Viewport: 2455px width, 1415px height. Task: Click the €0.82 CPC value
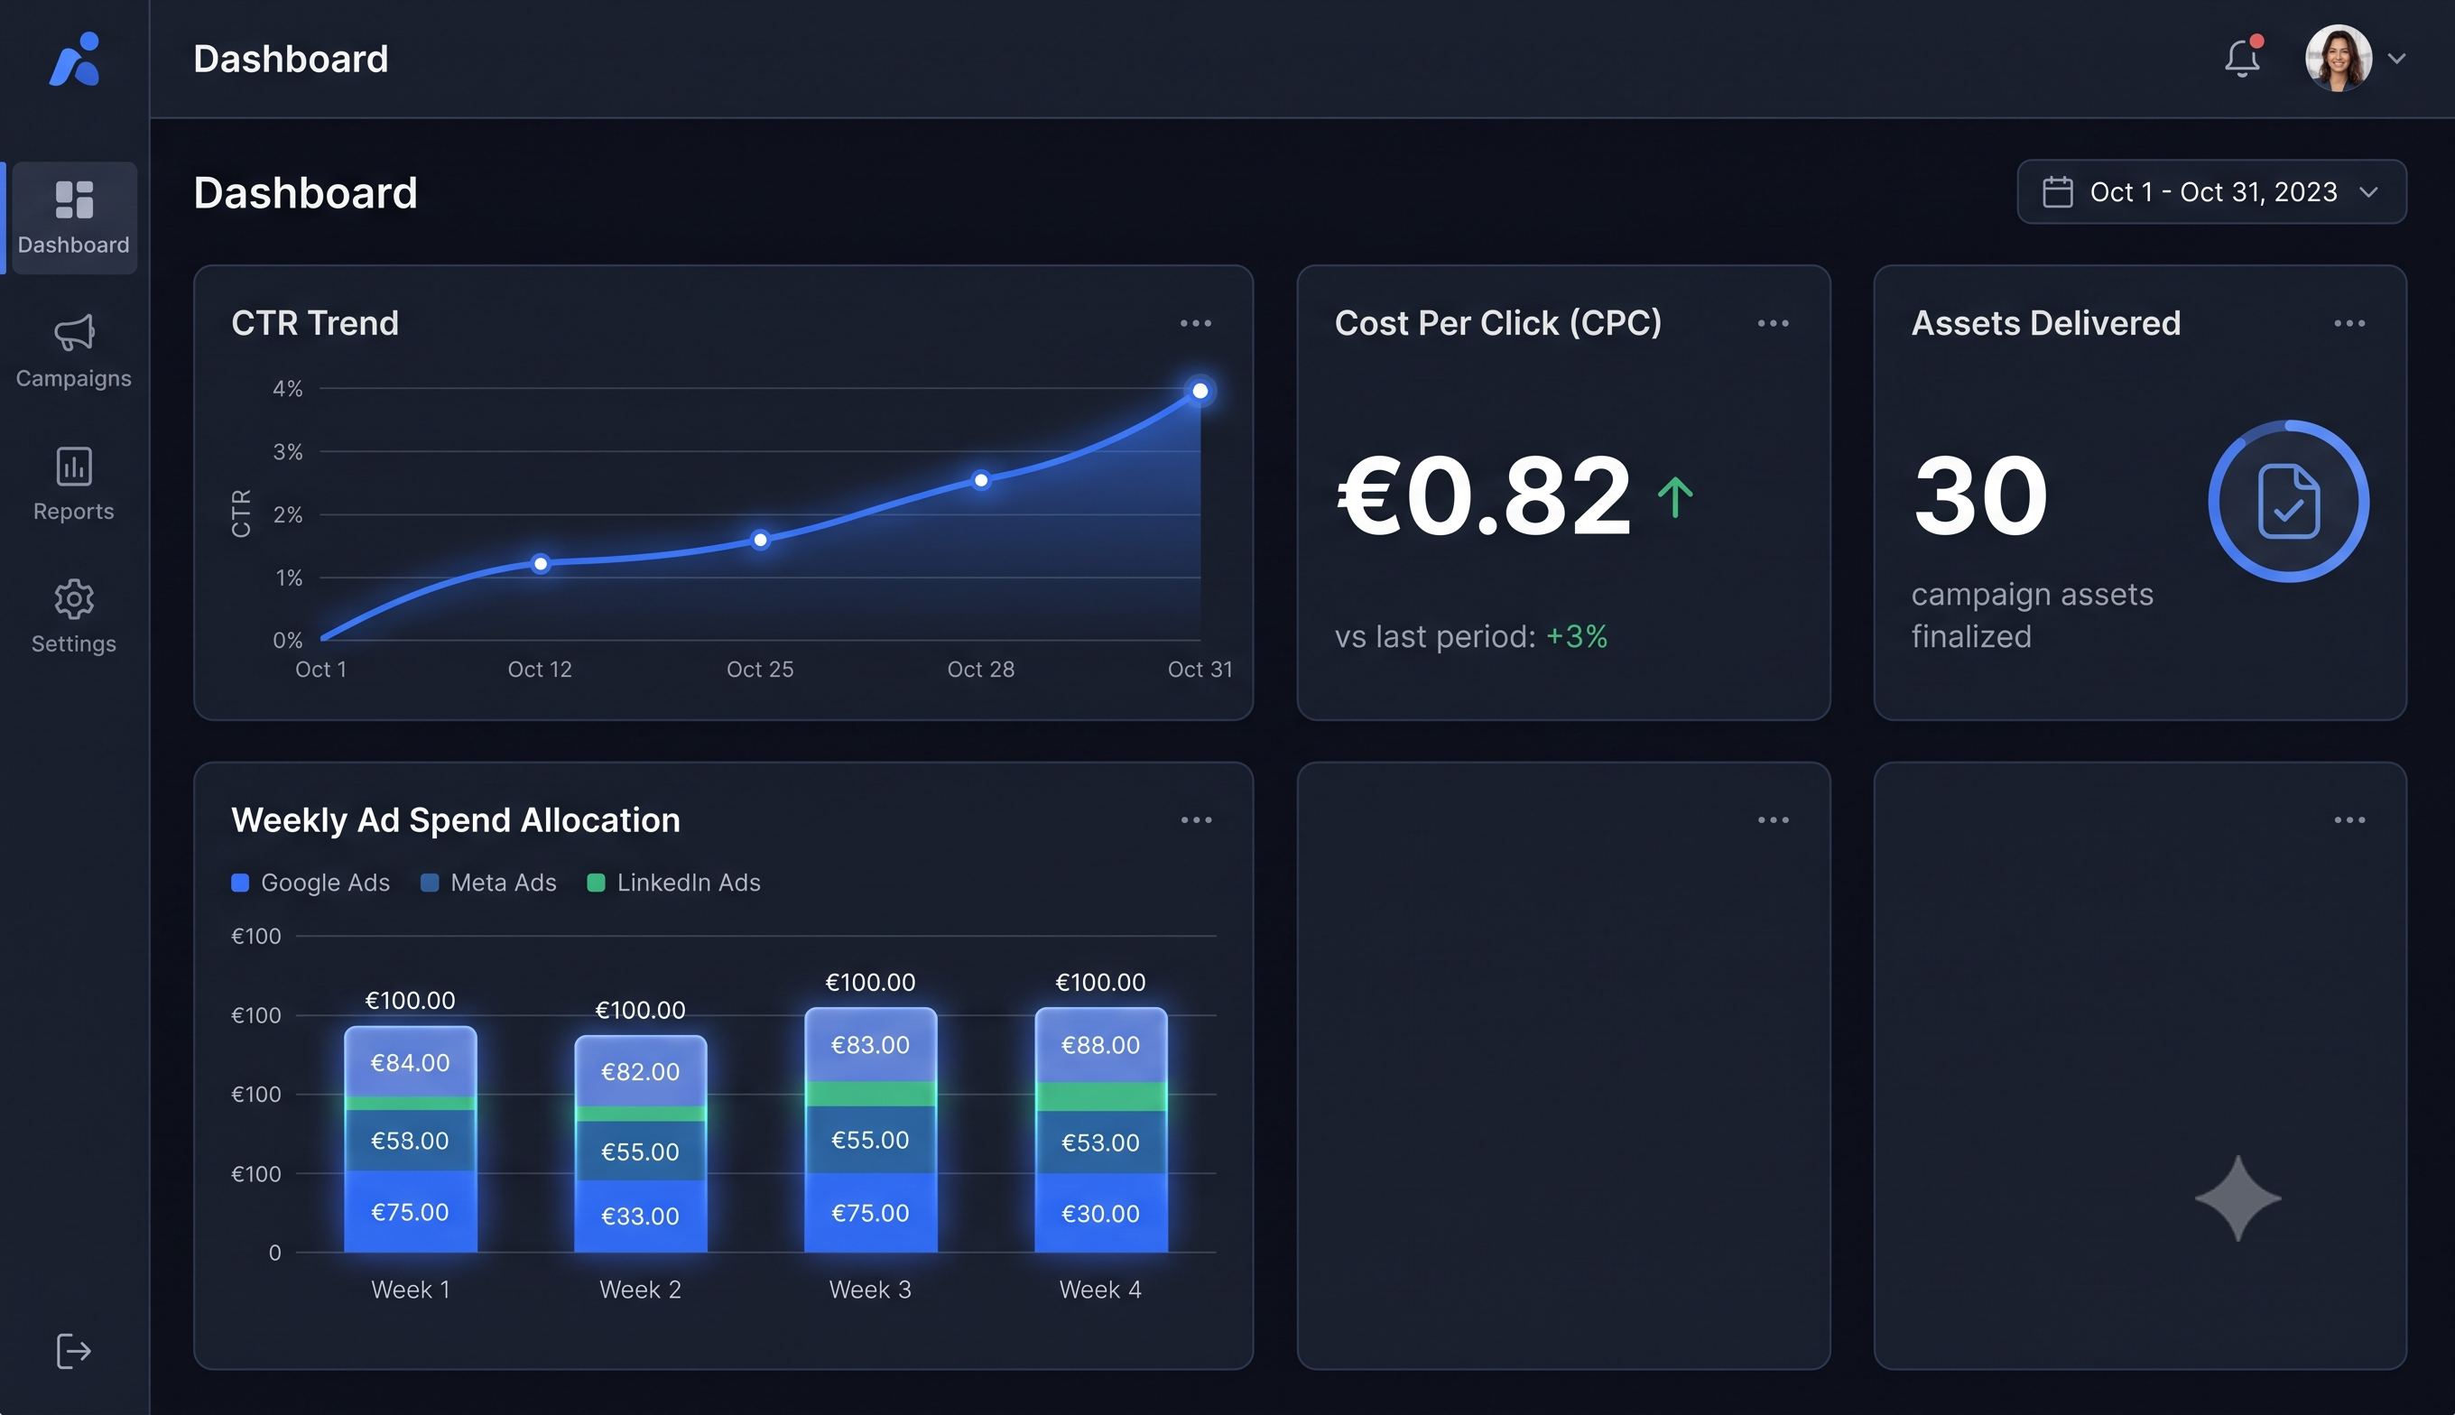(x=1483, y=495)
